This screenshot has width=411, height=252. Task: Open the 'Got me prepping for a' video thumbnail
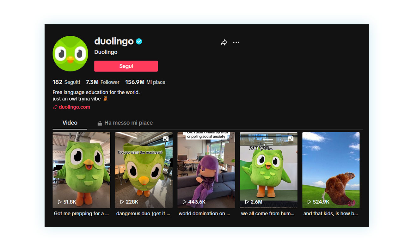(81, 170)
